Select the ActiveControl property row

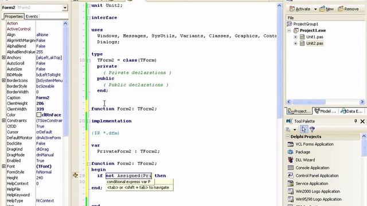34,29
